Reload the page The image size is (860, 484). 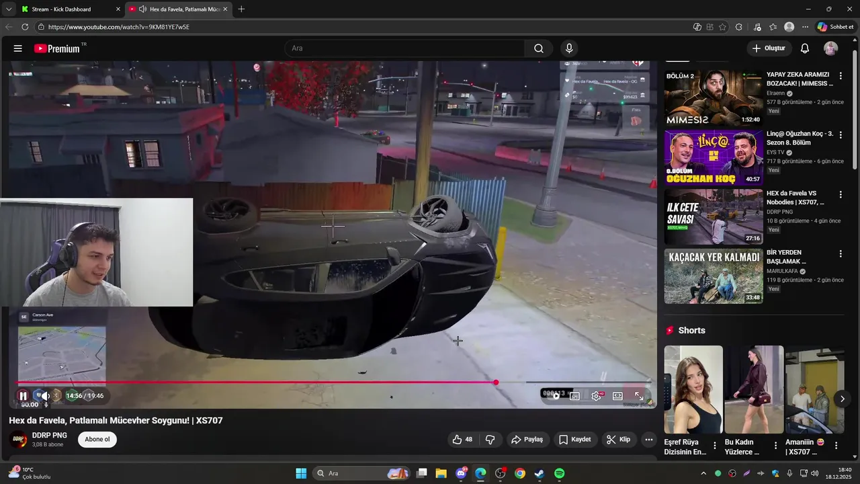25,27
